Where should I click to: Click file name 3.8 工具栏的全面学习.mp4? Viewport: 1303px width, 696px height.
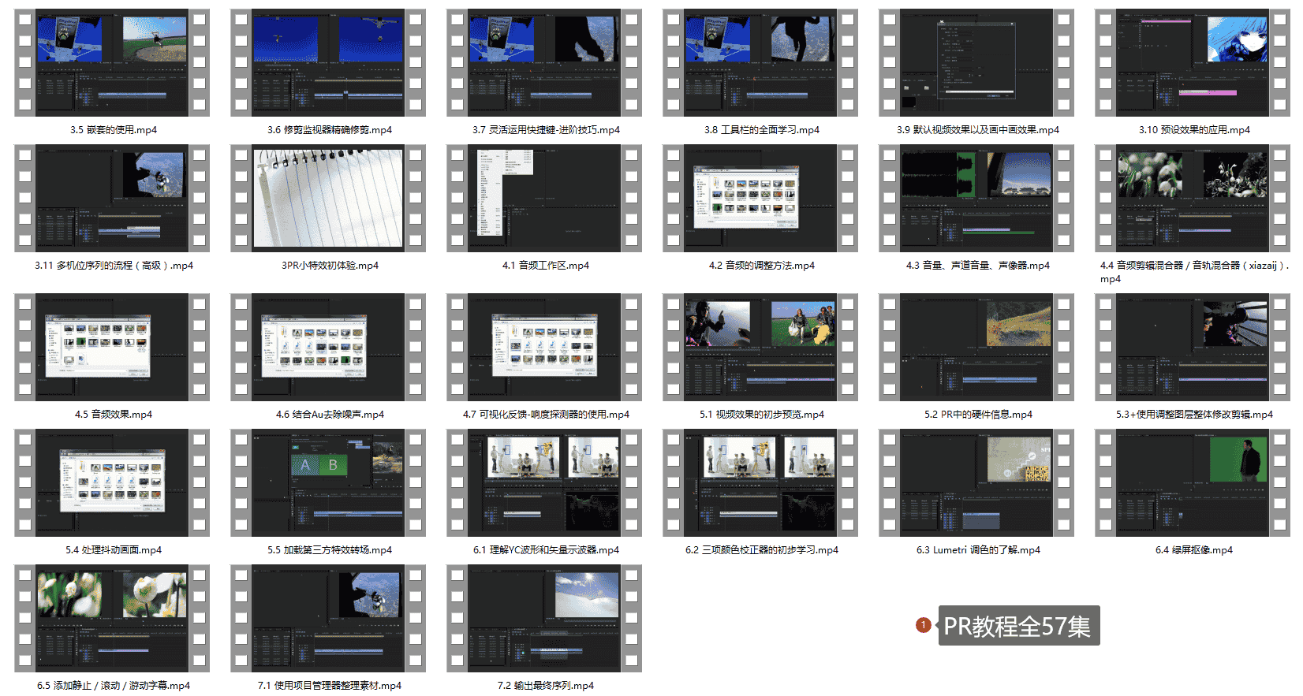click(x=762, y=130)
